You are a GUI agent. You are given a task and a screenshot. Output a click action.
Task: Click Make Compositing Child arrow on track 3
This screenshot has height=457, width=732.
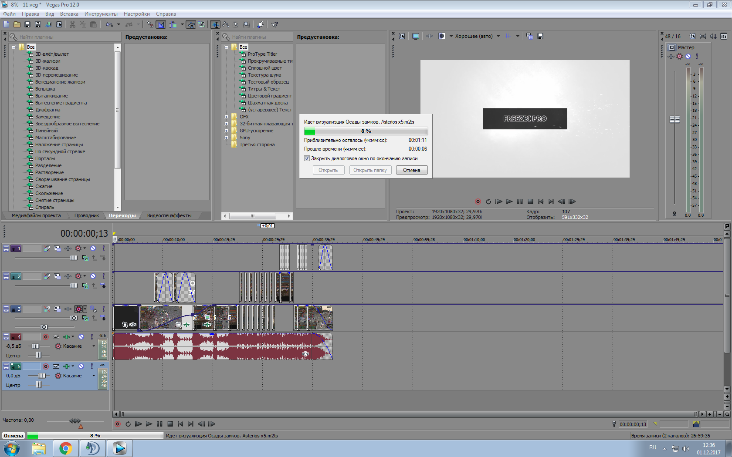[x=103, y=318]
